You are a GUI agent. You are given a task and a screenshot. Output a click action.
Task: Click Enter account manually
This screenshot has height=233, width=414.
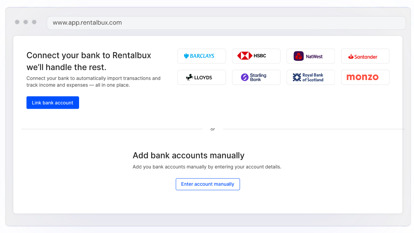208,184
